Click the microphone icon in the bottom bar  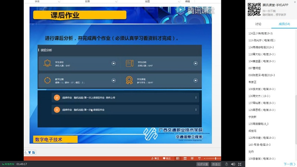[x=226, y=164]
